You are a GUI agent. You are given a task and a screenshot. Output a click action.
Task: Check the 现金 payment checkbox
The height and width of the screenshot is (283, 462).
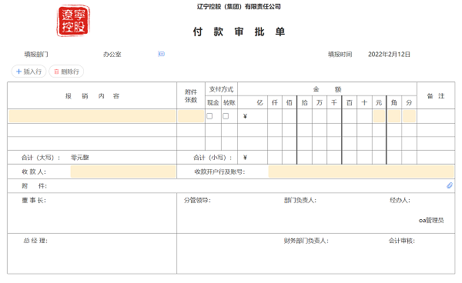209,116
